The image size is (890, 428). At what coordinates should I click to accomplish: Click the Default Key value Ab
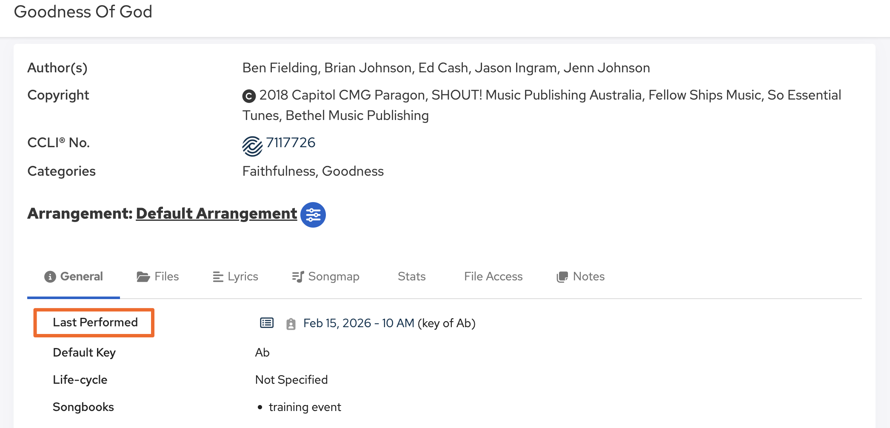coord(262,352)
